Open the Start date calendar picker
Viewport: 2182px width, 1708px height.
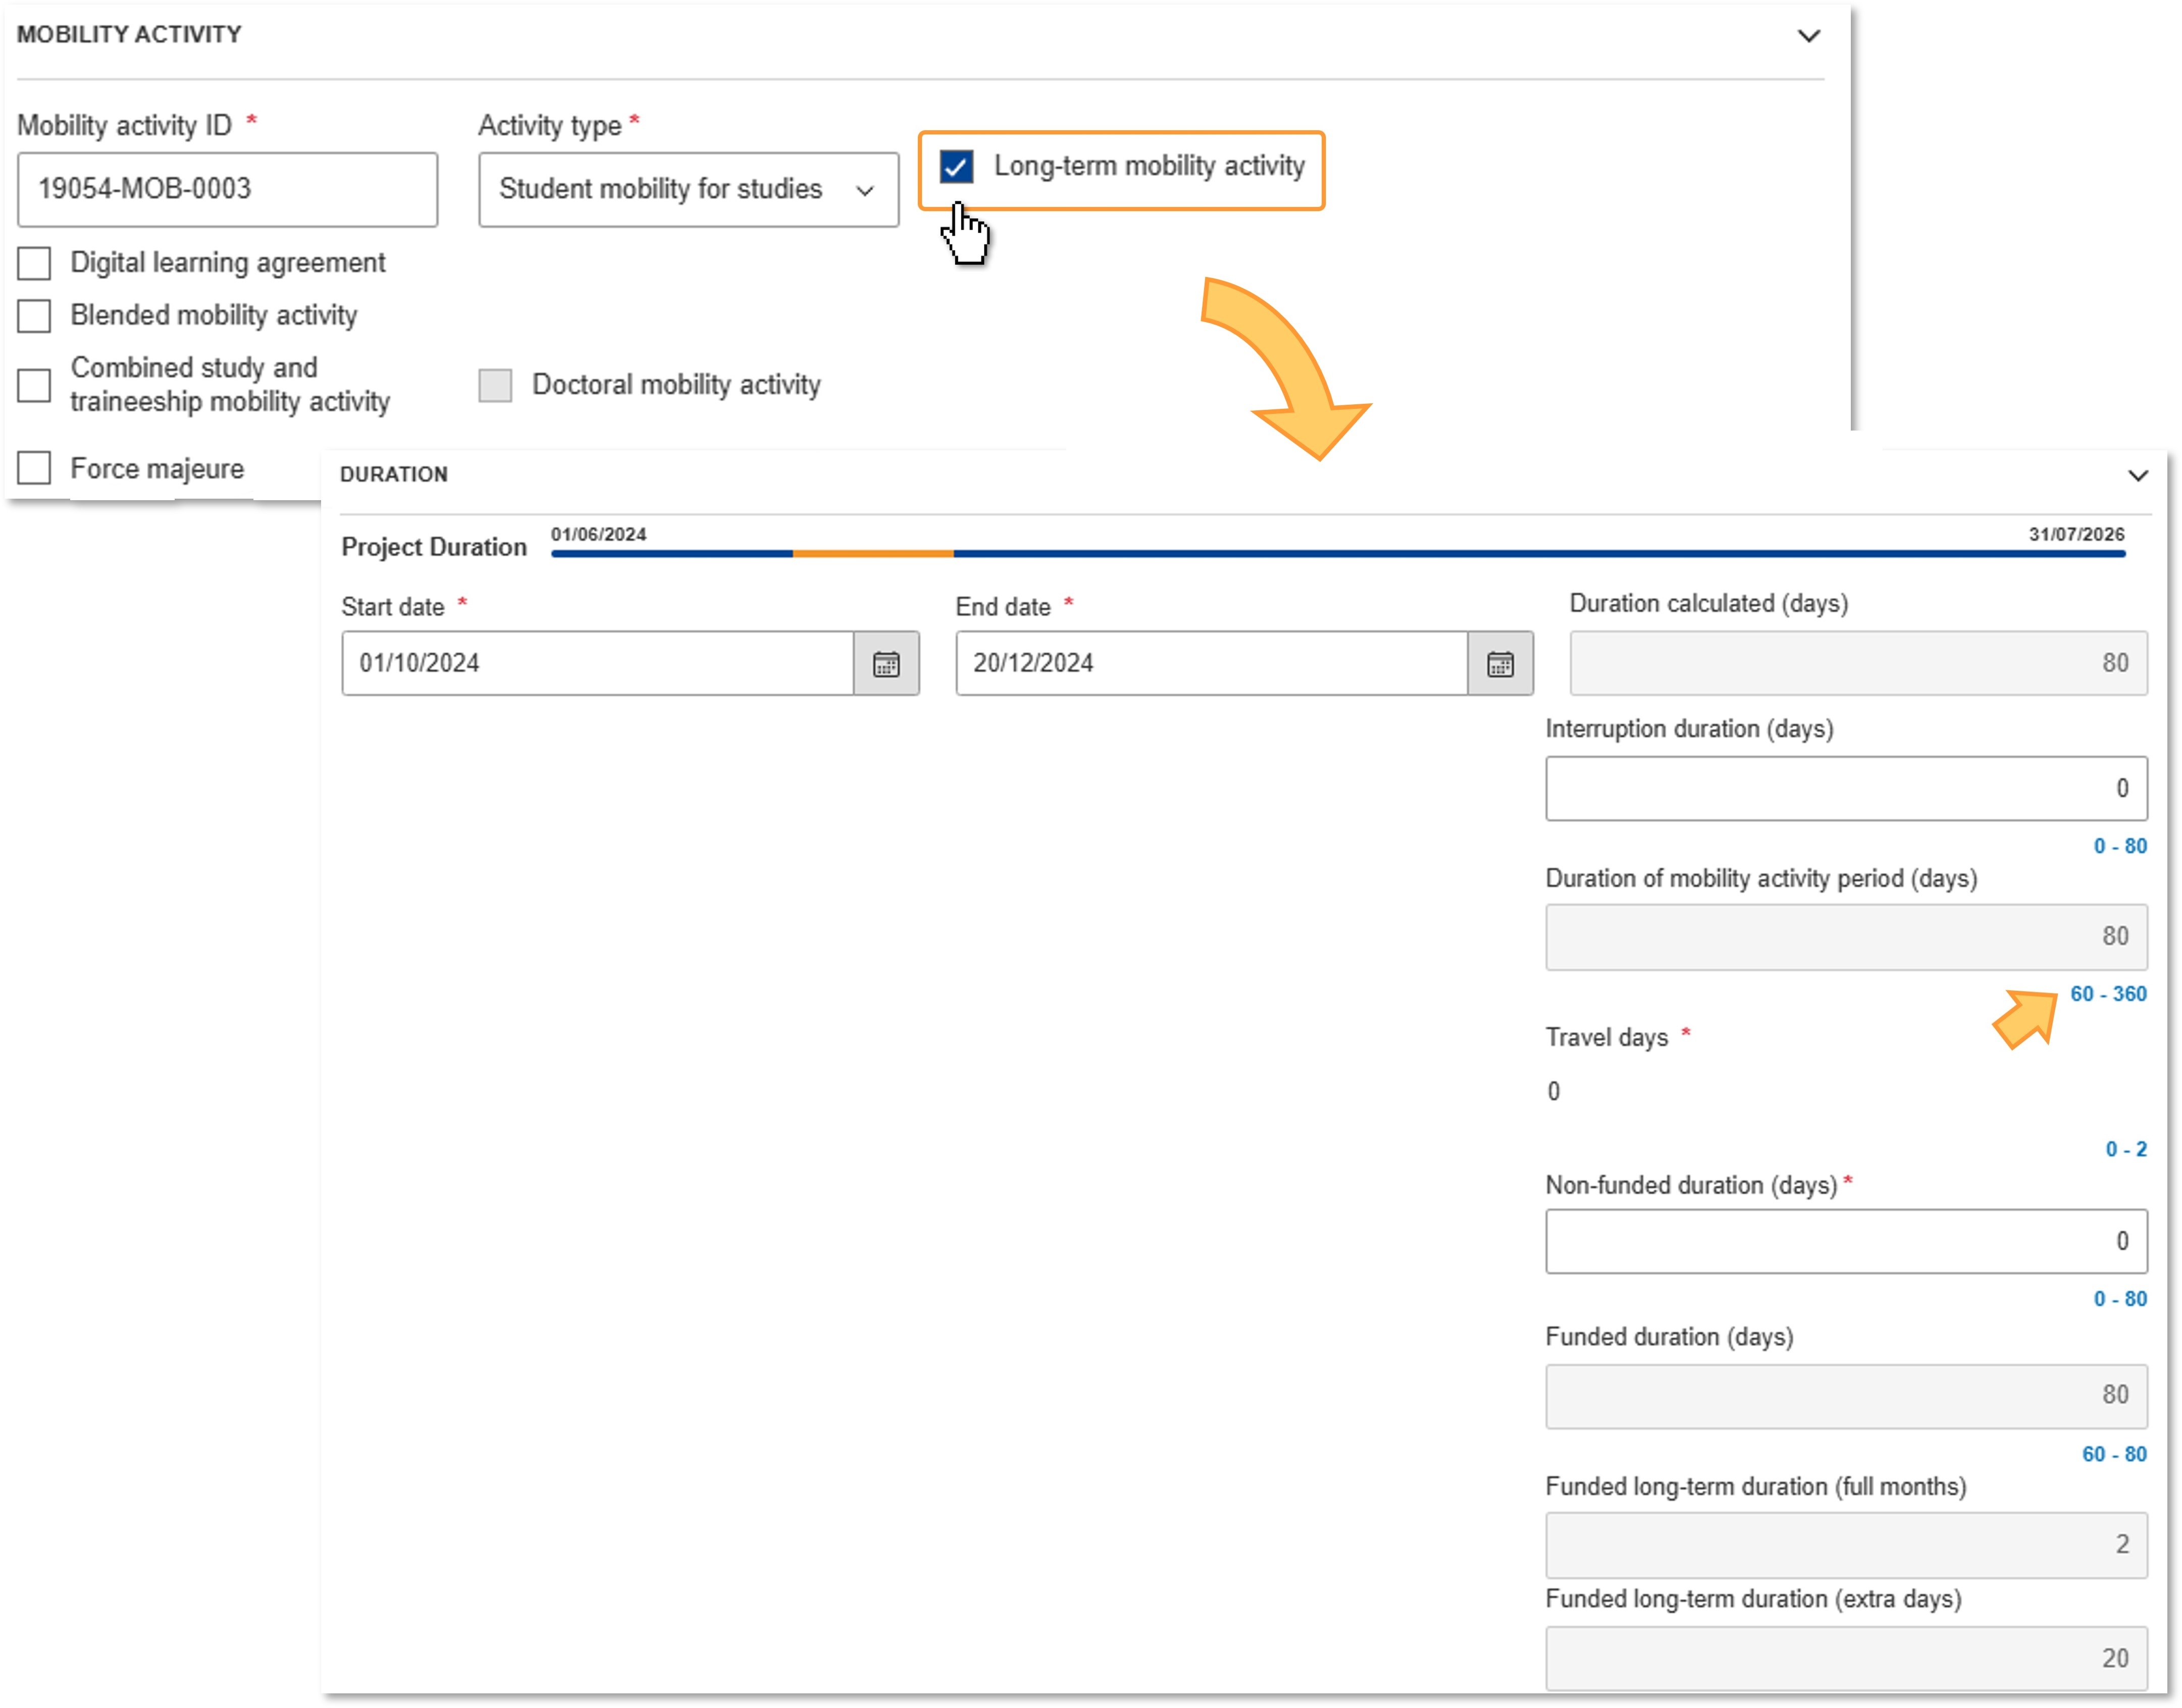pyautogui.click(x=886, y=664)
